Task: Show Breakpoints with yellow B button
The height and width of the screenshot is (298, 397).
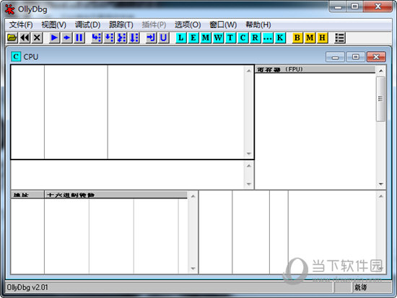Action: pos(297,38)
